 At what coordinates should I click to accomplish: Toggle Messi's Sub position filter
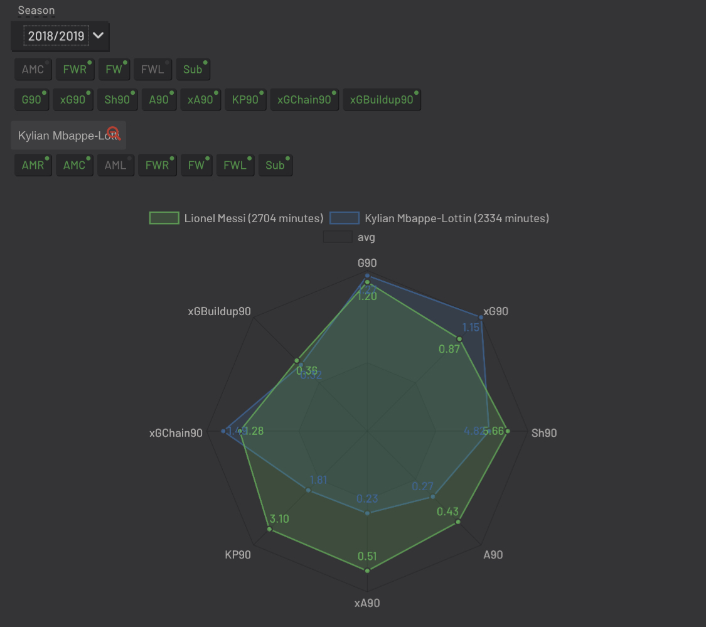tap(193, 70)
